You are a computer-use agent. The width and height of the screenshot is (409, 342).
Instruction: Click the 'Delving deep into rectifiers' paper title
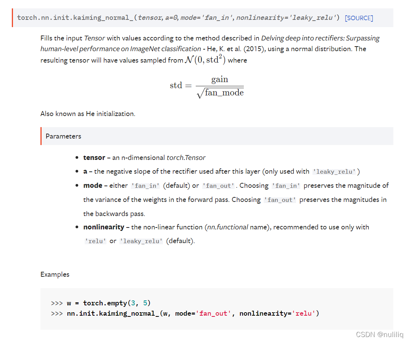[210, 43]
